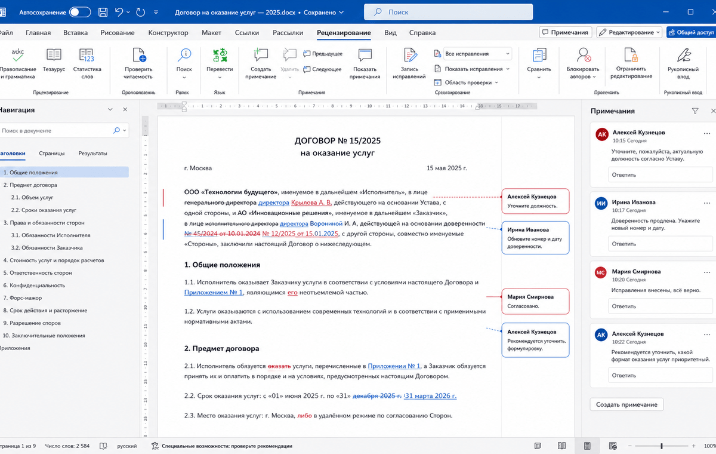Toggle the Автосохранение switch
Viewport: 716px width, 454px height.
[x=80, y=12]
